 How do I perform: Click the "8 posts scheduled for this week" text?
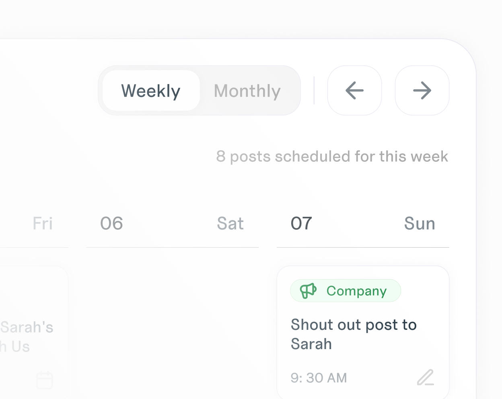pyautogui.click(x=332, y=156)
